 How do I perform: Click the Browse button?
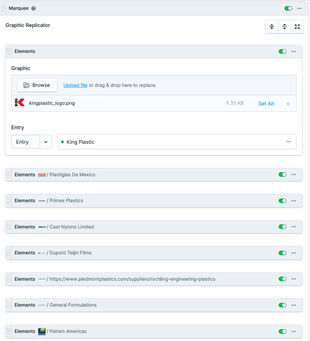click(x=37, y=85)
